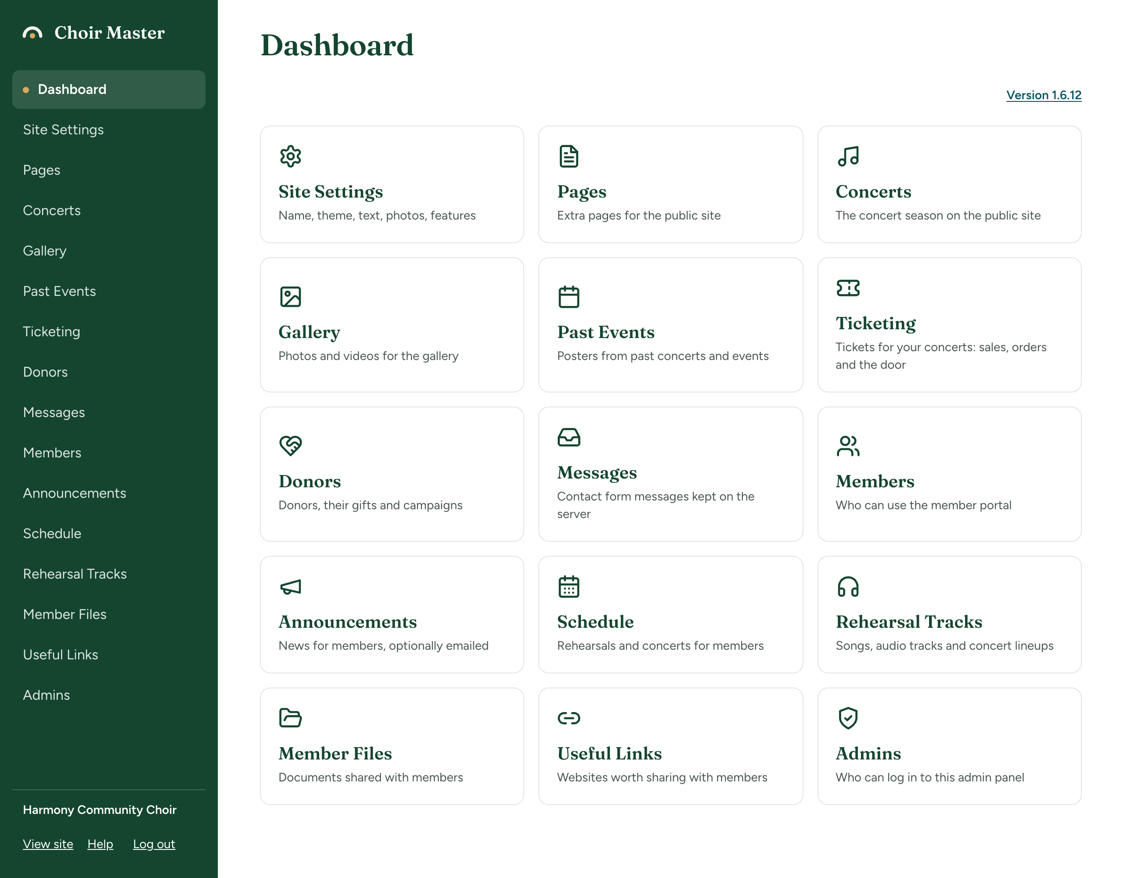1124x878 pixels.
Task: Click the heart handshake icon on Donors card
Action: tap(290, 446)
